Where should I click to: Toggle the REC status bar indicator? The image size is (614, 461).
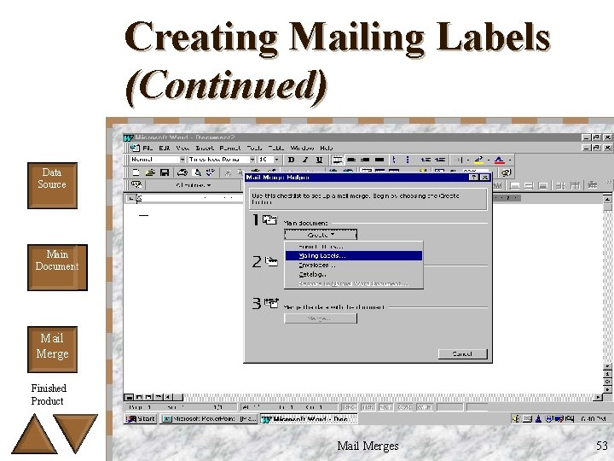[x=349, y=408]
